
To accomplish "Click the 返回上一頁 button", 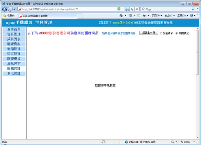I will tap(148, 33).
